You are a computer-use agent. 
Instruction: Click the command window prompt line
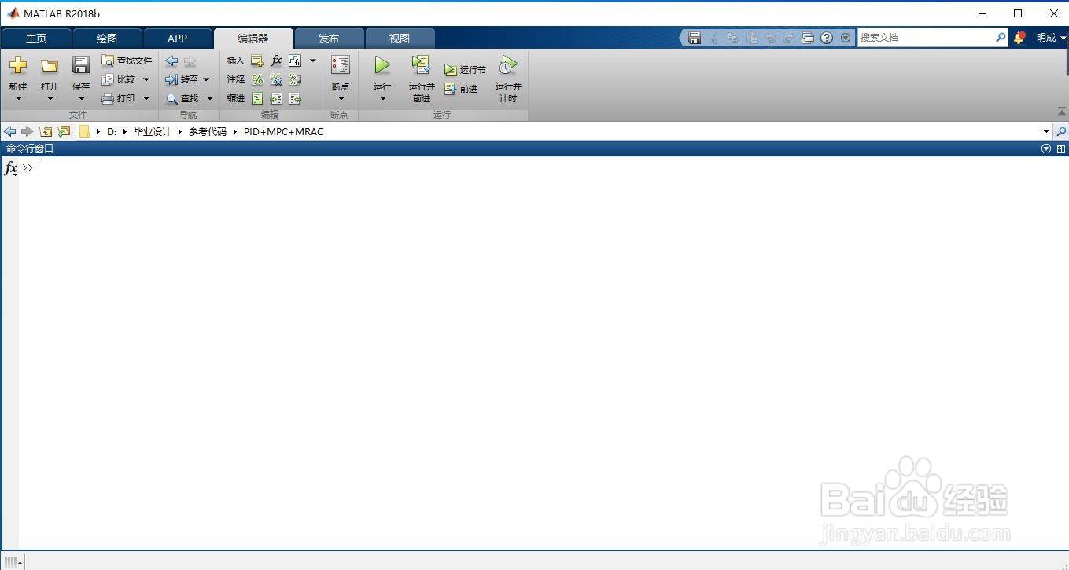click(543, 167)
